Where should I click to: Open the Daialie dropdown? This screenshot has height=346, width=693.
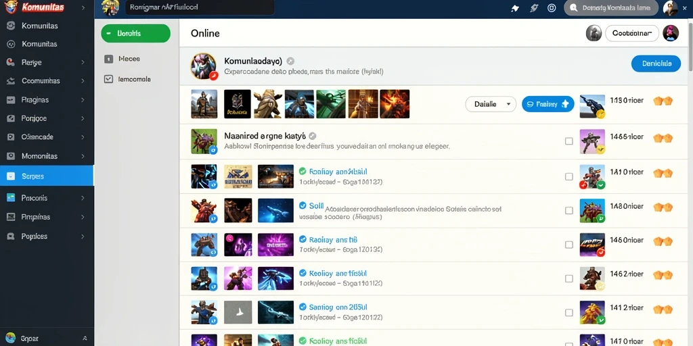pos(491,104)
